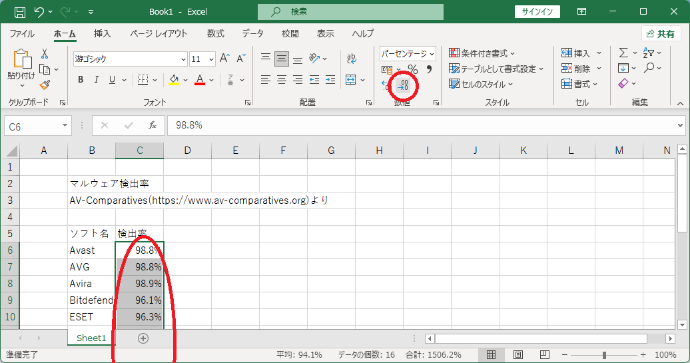Open the Name Box dropdown C6
Screen dimensions: 690x363
coord(65,126)
